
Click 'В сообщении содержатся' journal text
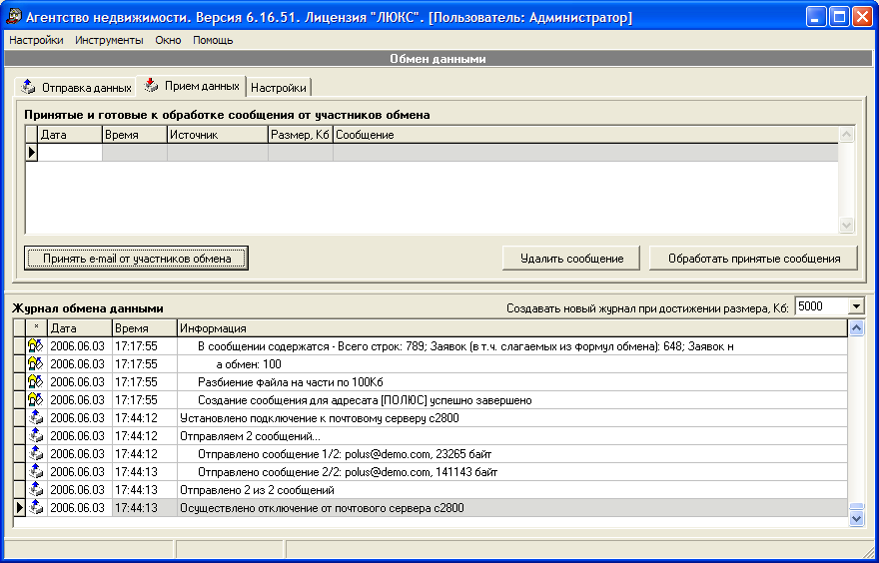(465, 346)
